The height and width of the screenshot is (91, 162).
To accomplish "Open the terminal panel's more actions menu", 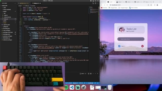I will tap(93, 74).
